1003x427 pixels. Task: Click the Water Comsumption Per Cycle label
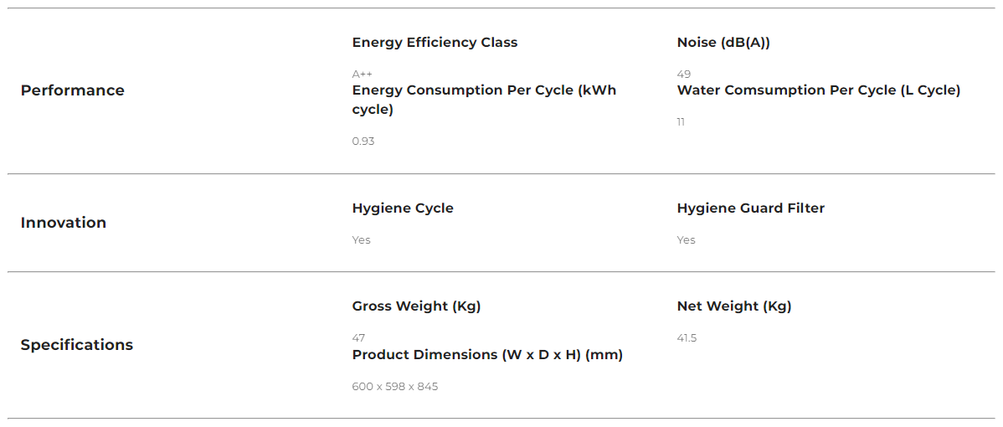818,90
